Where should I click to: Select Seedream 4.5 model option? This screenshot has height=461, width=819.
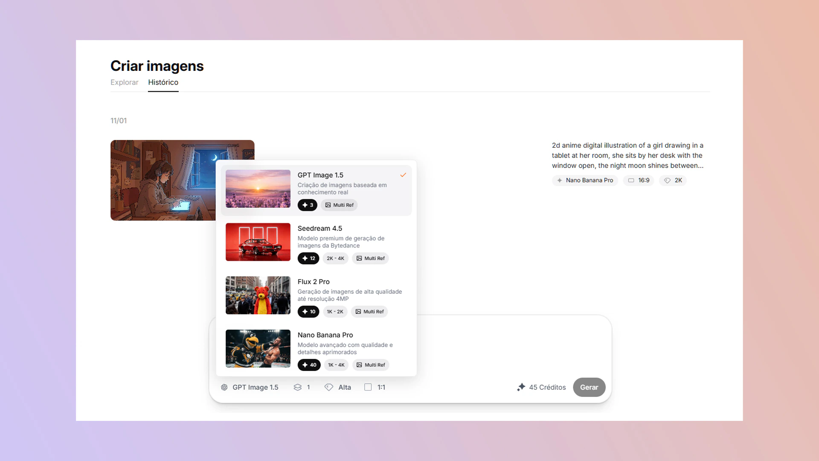tap(320, 228)
